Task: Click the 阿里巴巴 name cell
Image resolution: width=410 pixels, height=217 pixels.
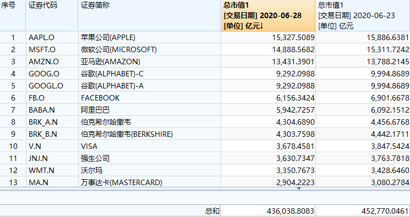Action: (149, 110)
